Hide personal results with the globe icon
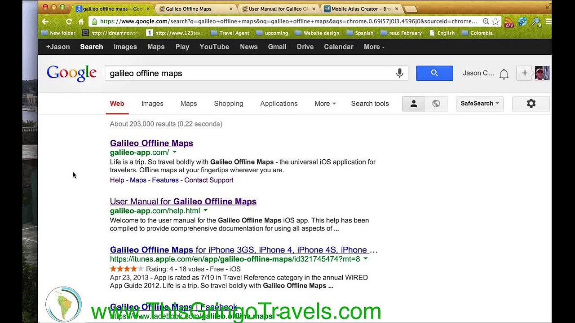 coord(436,104)
